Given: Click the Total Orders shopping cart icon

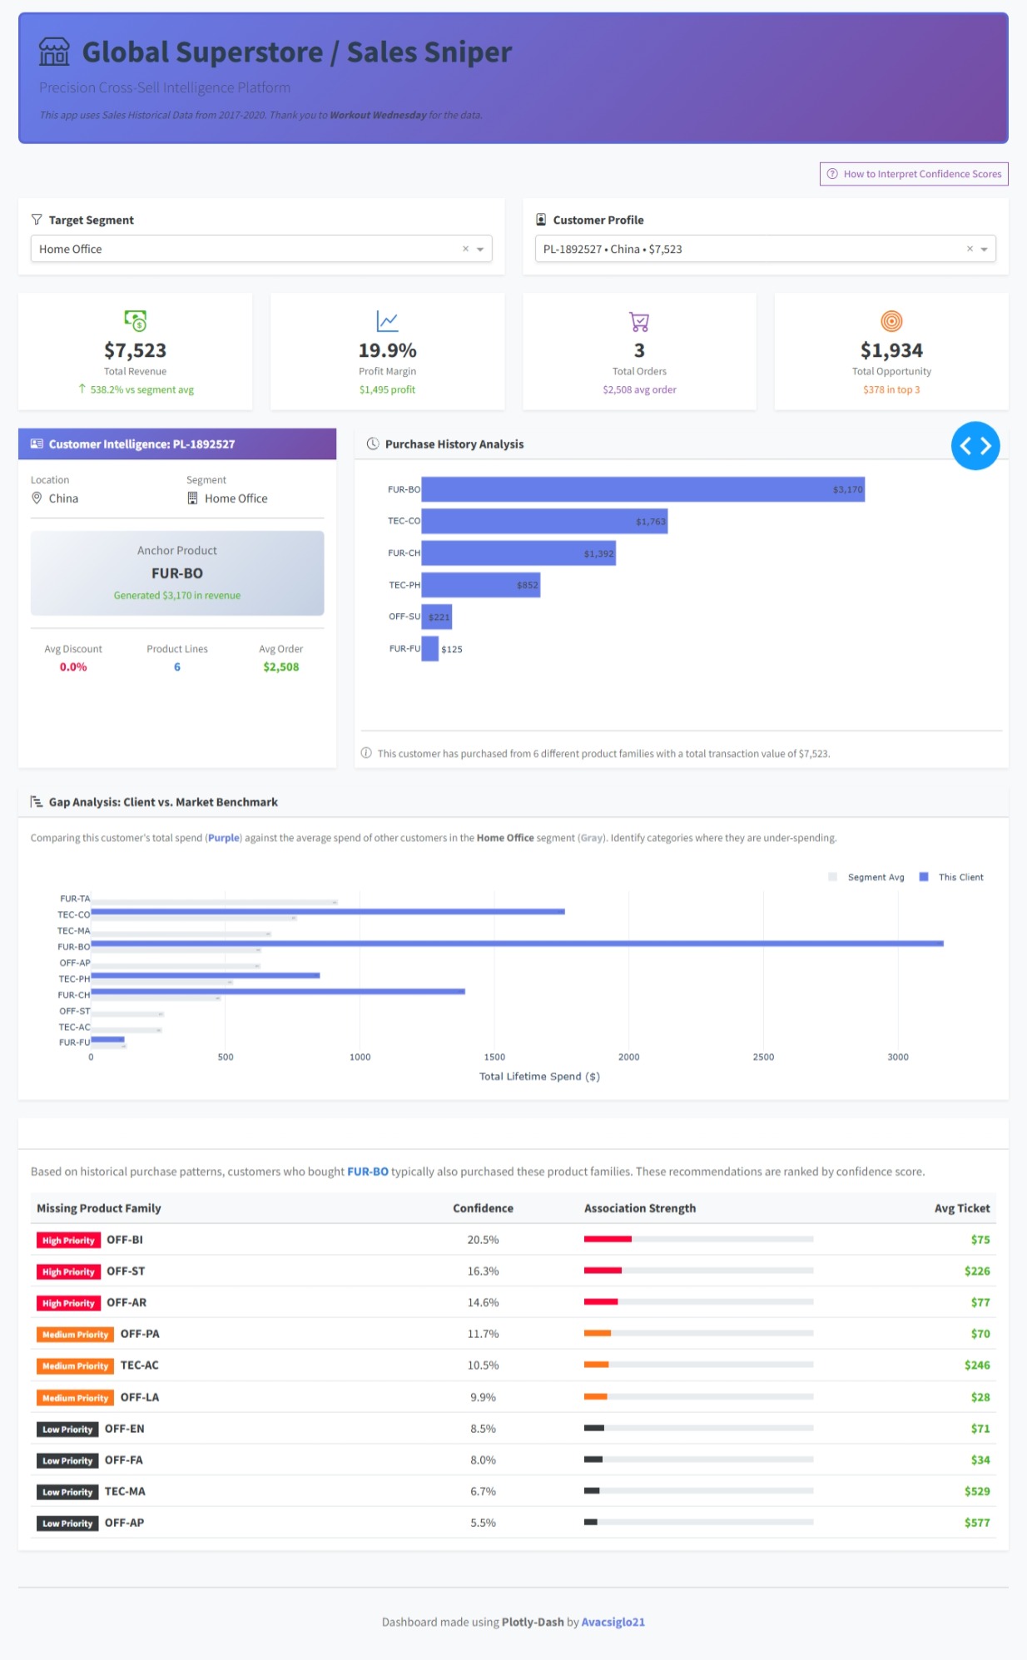Looking at the screenshot, I should (639, 321).
